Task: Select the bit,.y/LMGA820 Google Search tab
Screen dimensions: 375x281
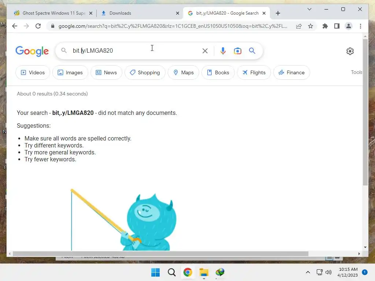Action: [x=226, y=13]
